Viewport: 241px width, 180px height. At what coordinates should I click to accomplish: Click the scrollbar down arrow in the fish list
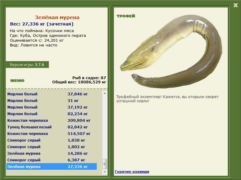[x=105, y=172]
